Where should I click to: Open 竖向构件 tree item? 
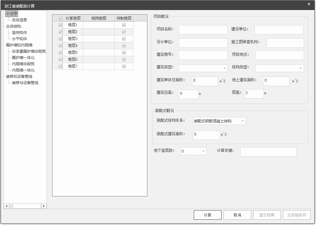(x=19, y=32)
